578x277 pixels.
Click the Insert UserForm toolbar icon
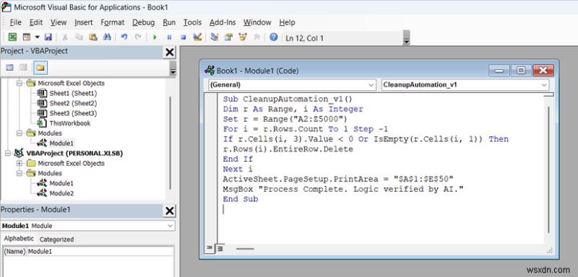[x=27, y=37]
